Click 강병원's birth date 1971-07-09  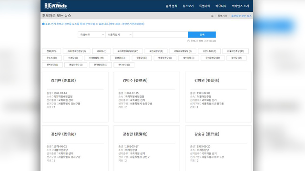tap(203, 93)
